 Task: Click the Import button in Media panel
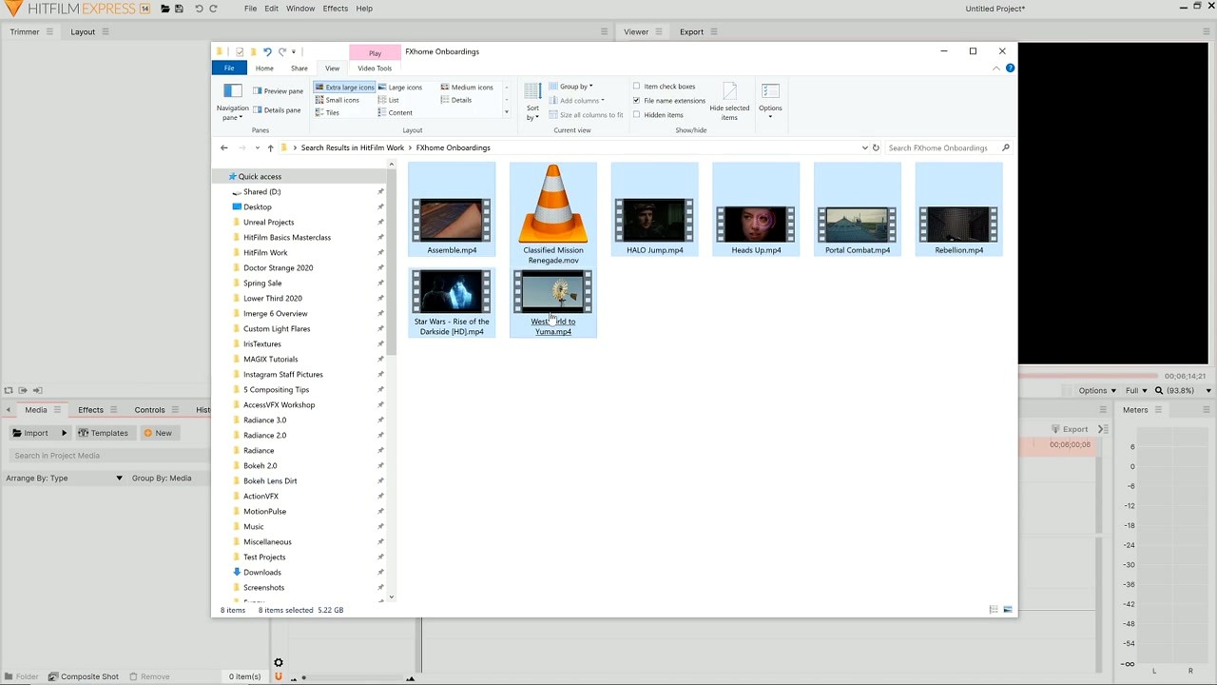pyautogui.click(x=36, y=433)
